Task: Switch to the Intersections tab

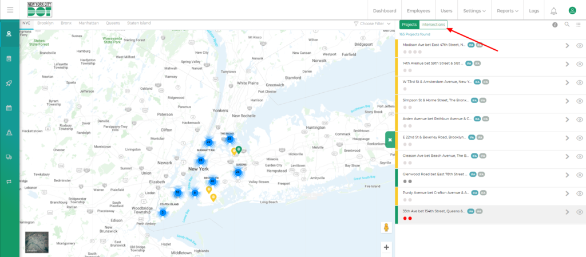Action: tap(433, 25)
